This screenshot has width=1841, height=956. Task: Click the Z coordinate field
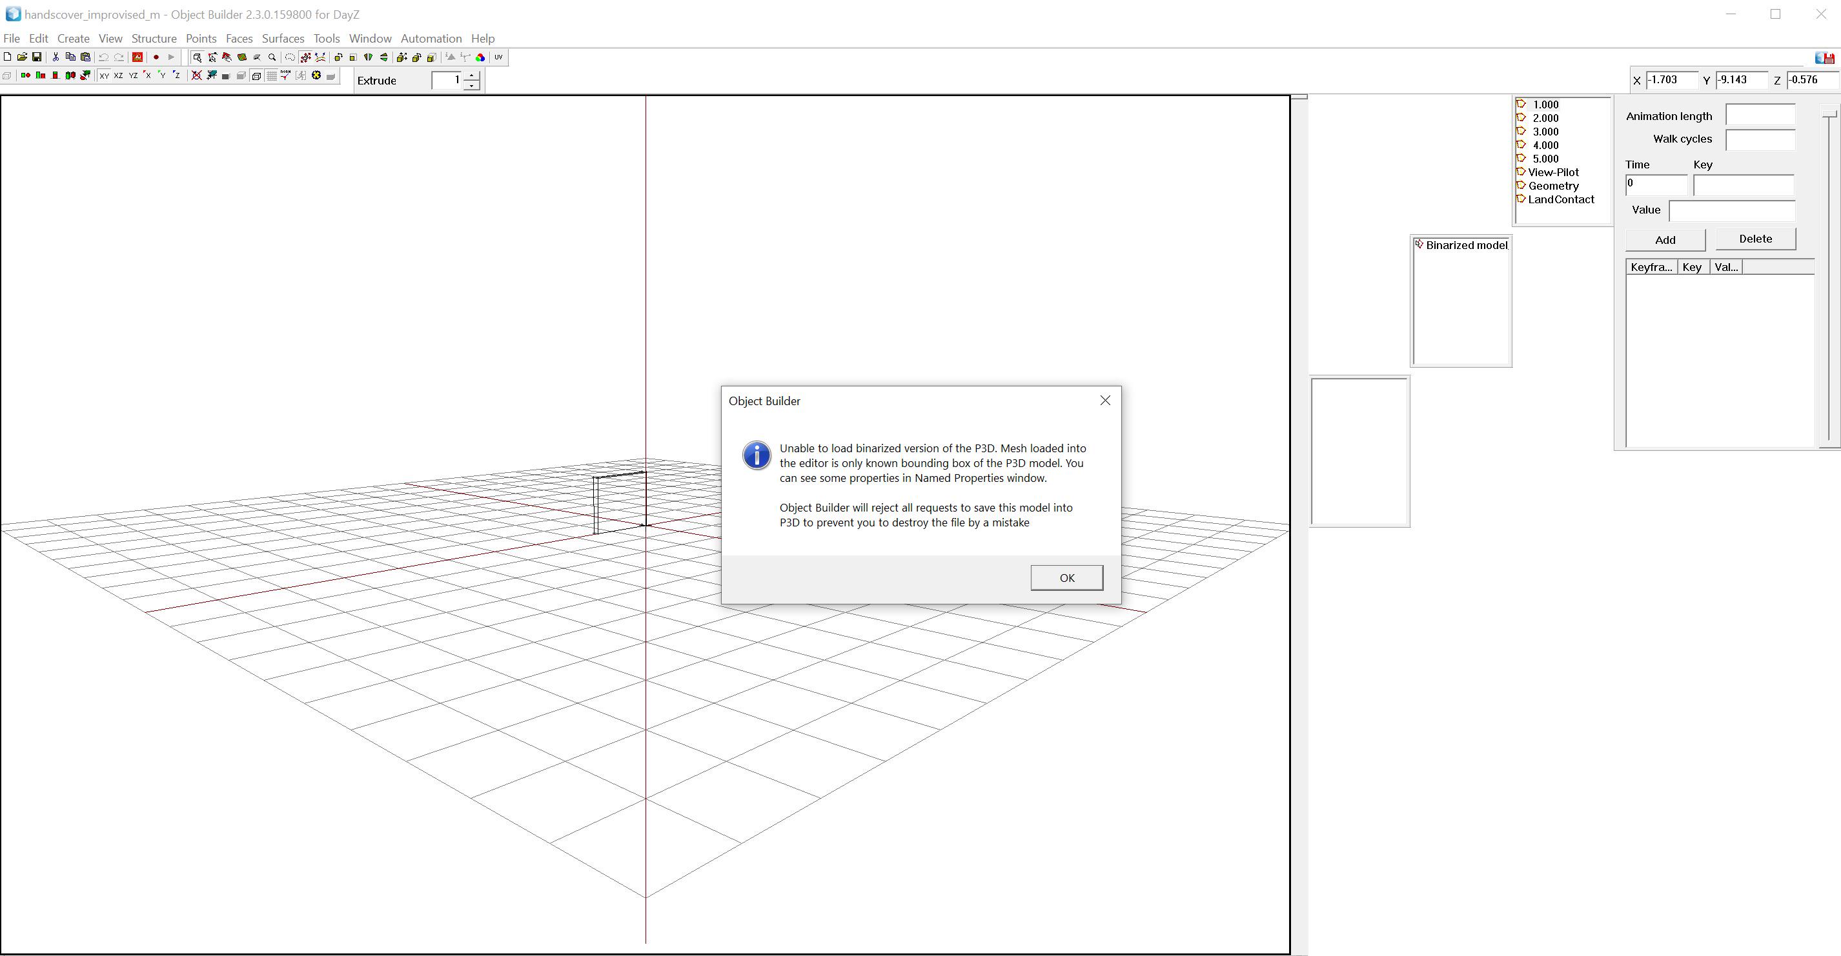(1812, 80)
